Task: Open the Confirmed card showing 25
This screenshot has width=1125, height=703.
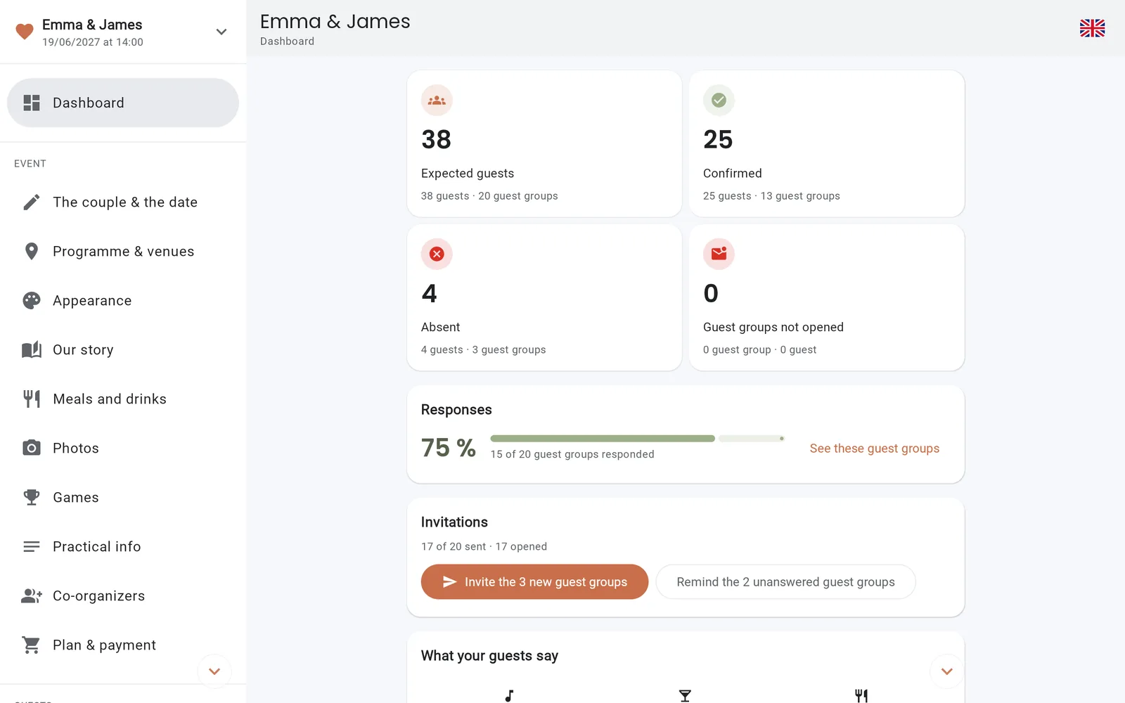Action: (826, 143)
